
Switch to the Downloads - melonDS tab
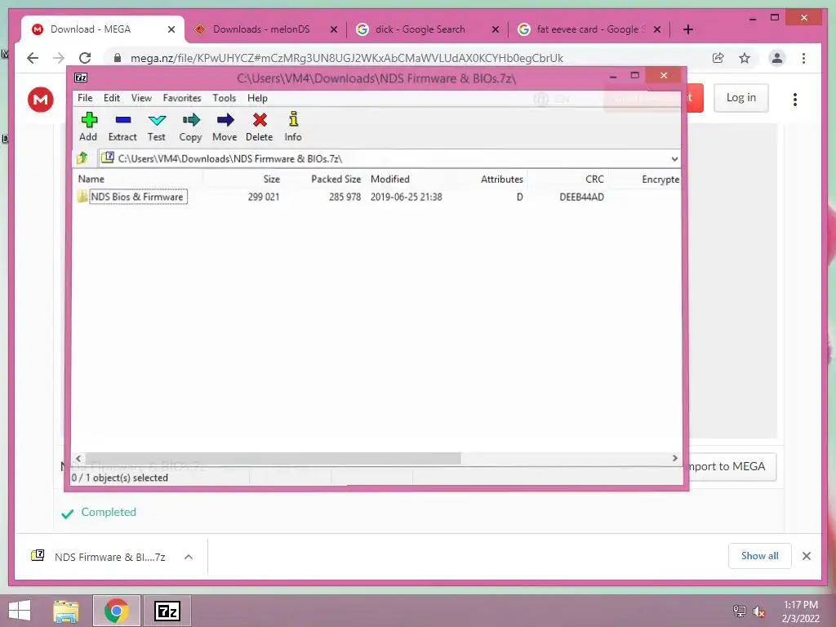261,29
